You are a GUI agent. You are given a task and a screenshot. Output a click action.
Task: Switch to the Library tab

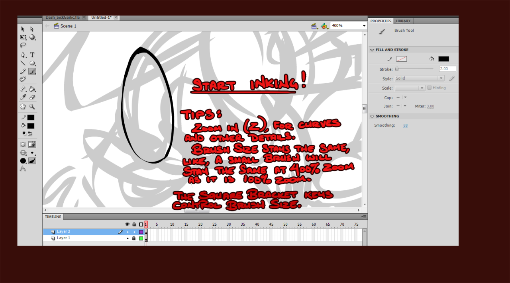403,21
